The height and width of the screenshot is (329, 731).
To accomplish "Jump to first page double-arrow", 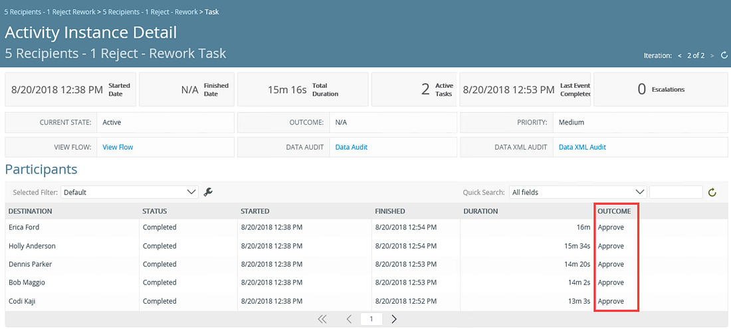I will [x=322, y=319].
